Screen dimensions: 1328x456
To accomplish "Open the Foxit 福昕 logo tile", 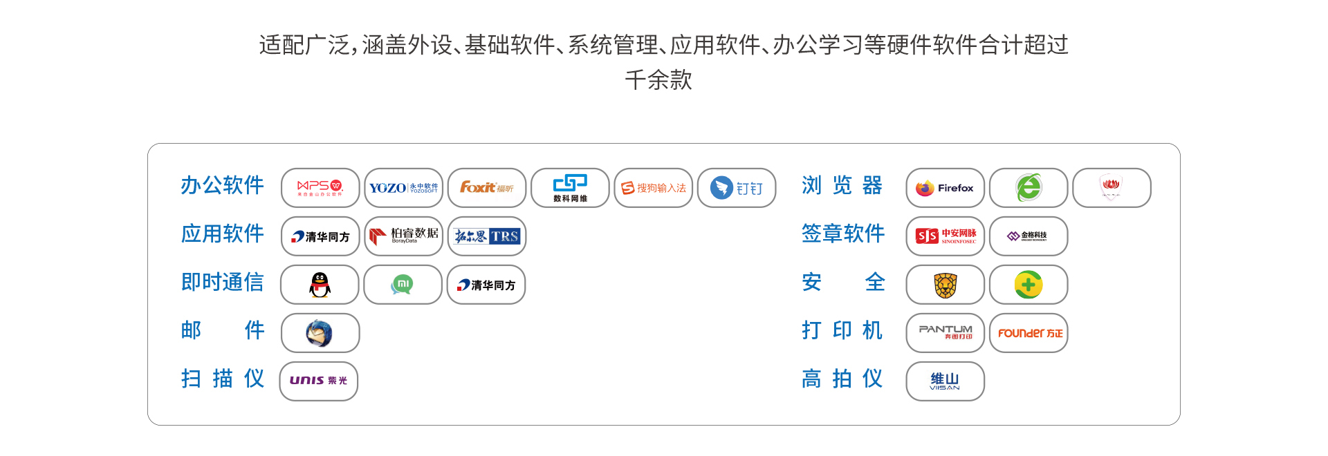I will click(x=487, y=188).
